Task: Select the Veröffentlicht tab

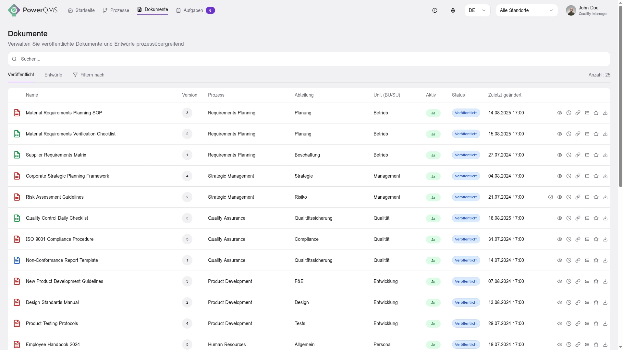Action: click(21, 75)
